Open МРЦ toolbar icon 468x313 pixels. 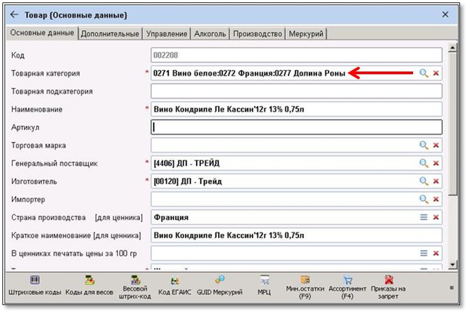tap(265, 285)
